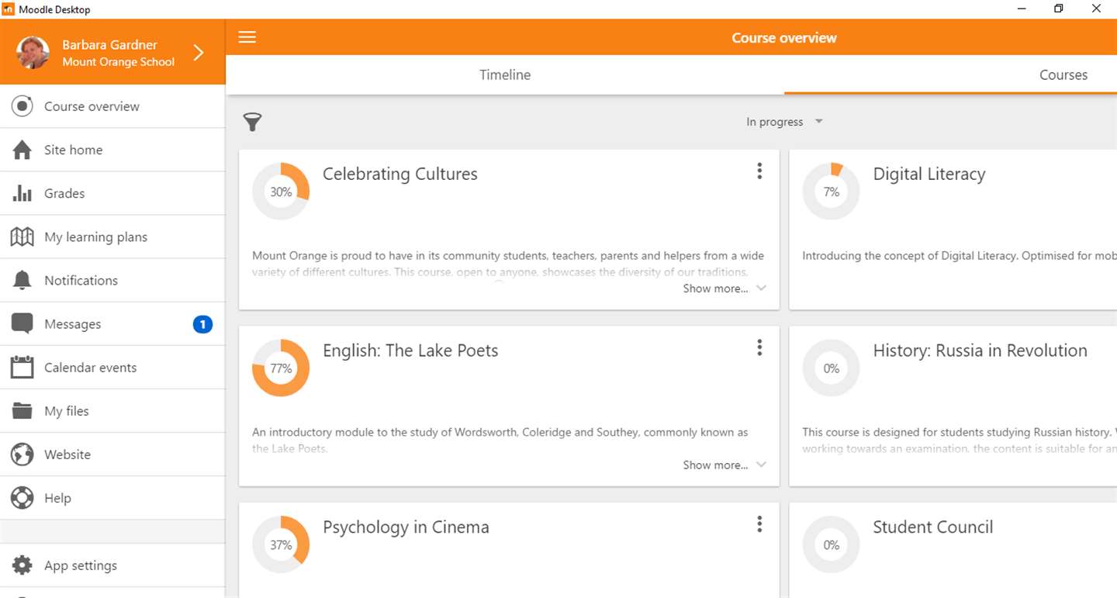The width and height of the screenshot is (1117, 598).
Task: Open Calendar events icon
Action: (22, 367)
